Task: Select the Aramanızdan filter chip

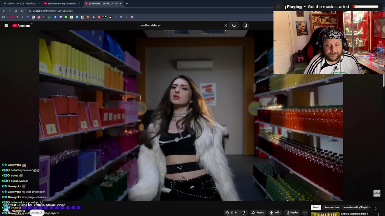Action: click(x=331, y=207)
